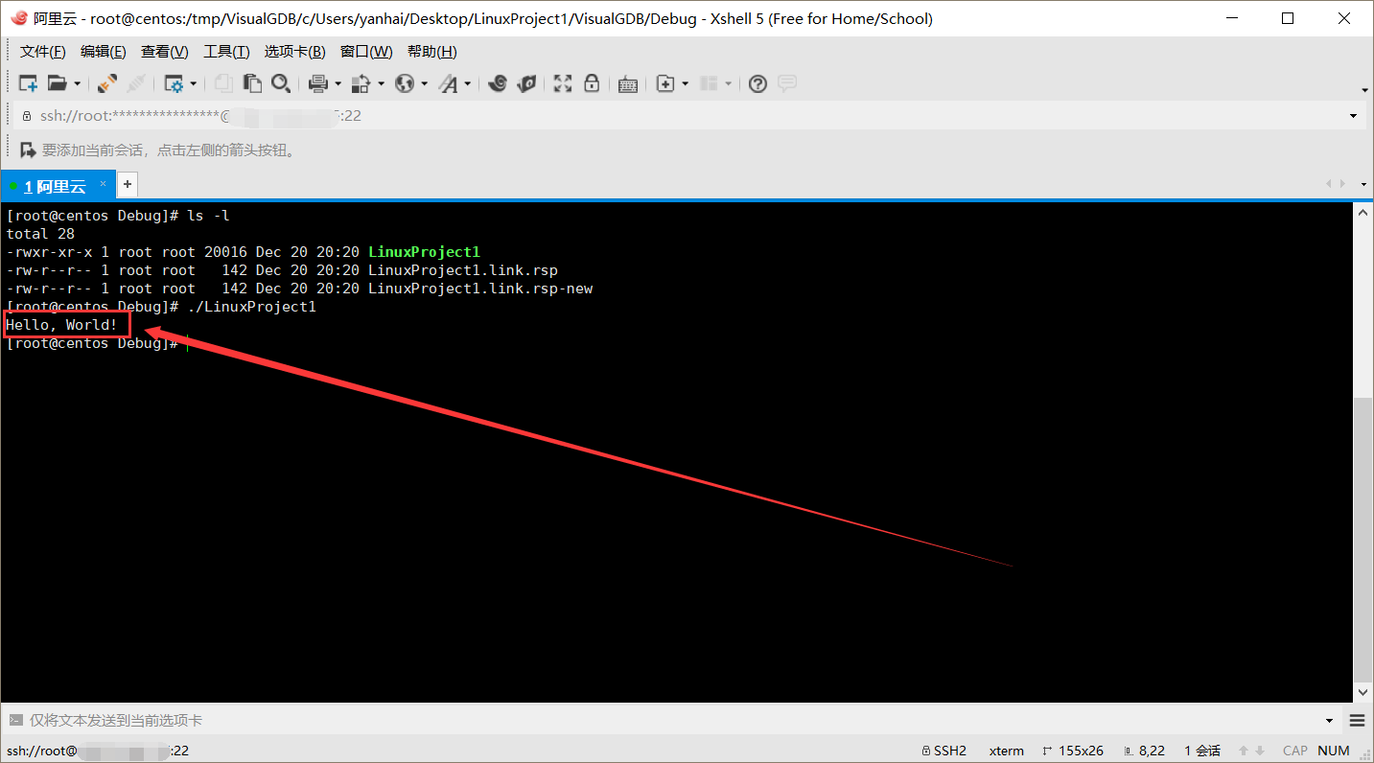Toggle the NUM indicator in status bar

pyautogui.click(x=1334, y=751)
